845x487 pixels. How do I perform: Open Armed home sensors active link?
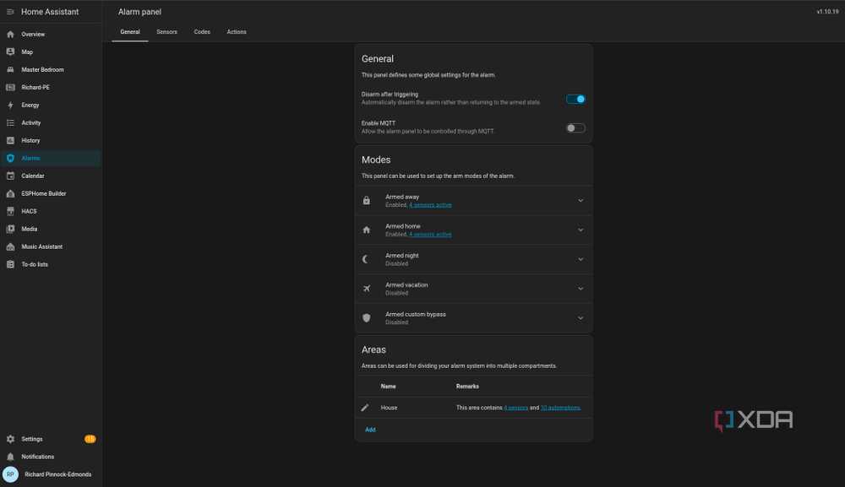[430, 235]
